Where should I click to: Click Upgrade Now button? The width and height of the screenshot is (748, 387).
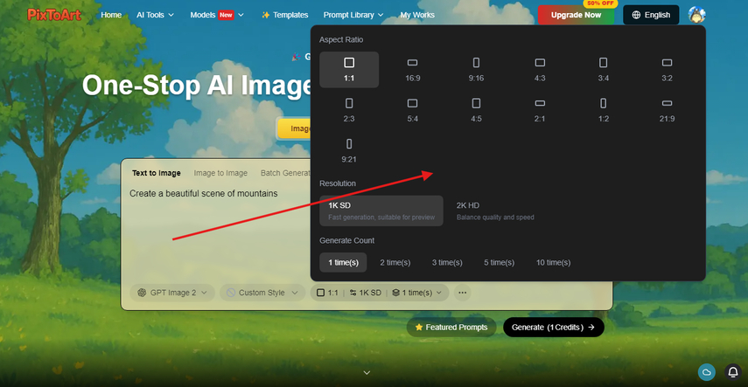(x=576, y=15)
